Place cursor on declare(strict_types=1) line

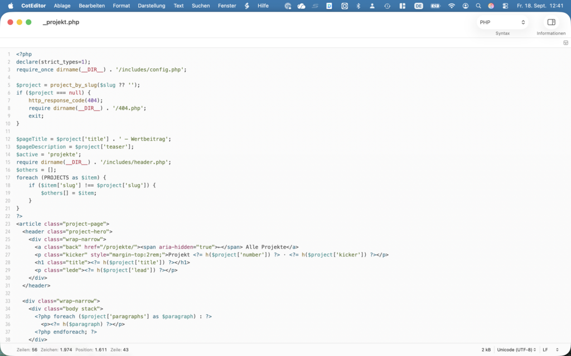click(53, 62)
